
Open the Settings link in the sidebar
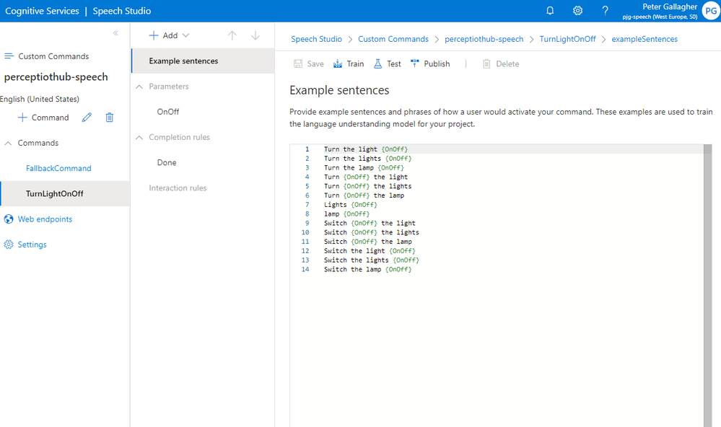[x=32, y=245]
